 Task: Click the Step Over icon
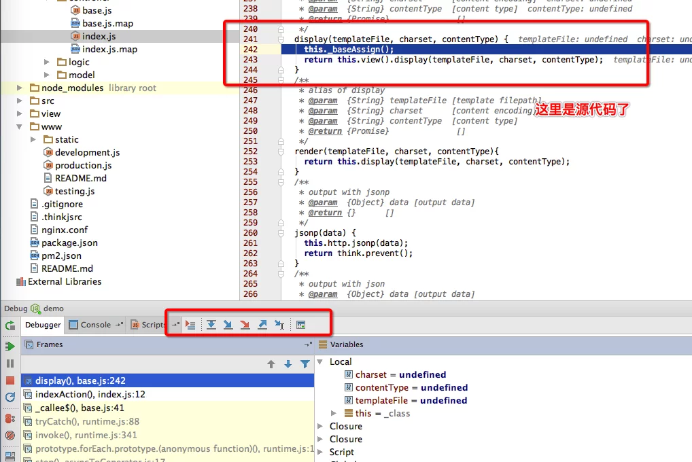point(211,325)
